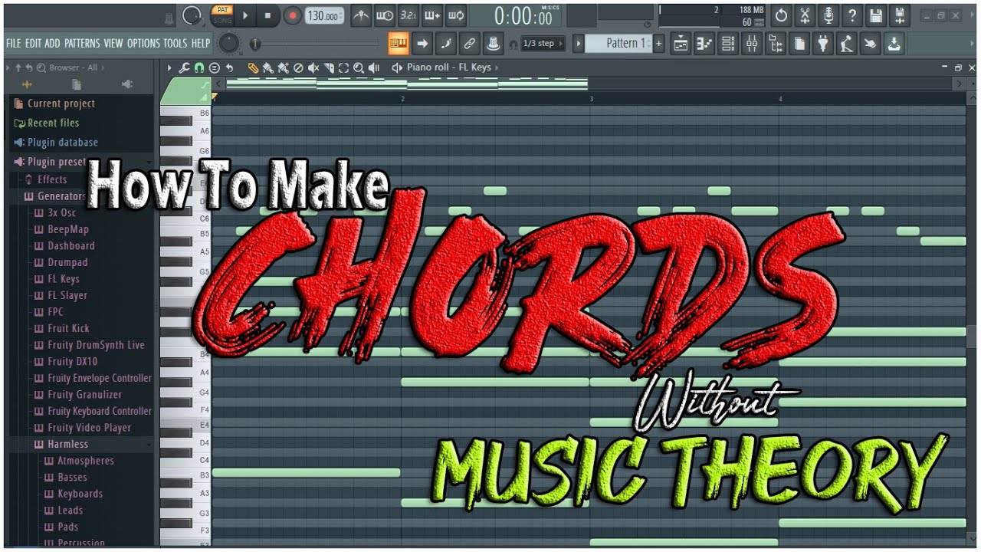The height and width of the screenshot is (552, 981).
Task: Select the Zoom magnifier tool in piano roll
Action: [359, 67]
